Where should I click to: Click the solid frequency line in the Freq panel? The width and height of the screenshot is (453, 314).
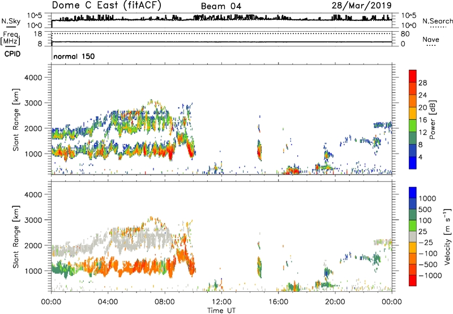221,42
